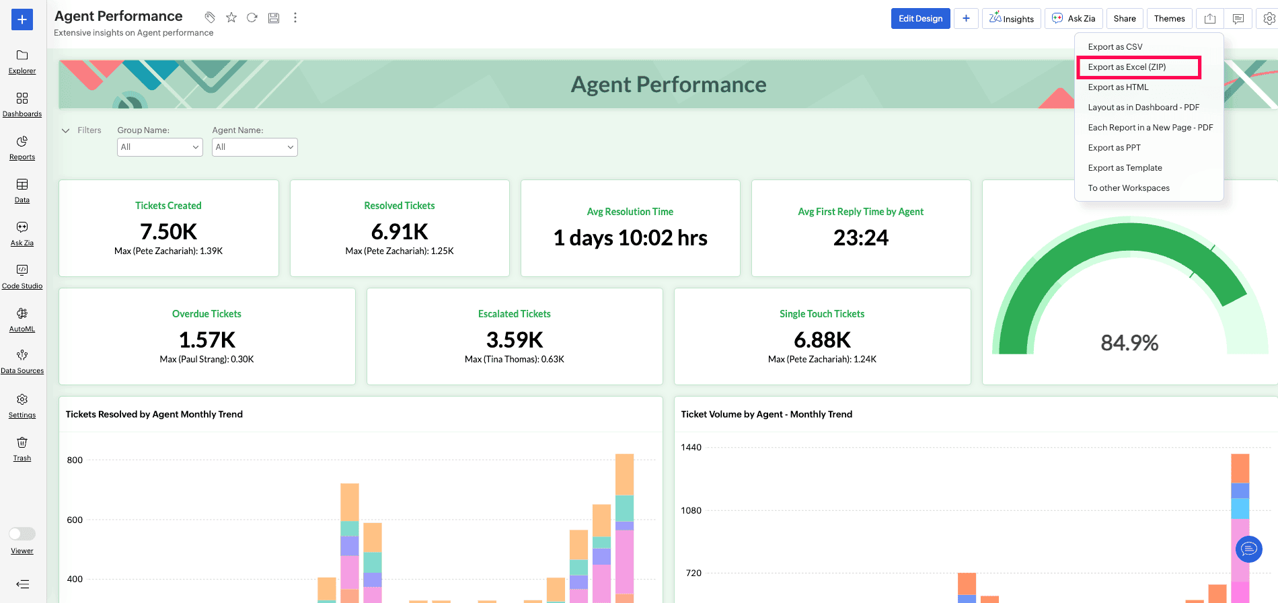The width and height of the screenshot is (1278, 603).
Task: Open the Dashboards icon in sidebar
Action: (x=22, y=98)
